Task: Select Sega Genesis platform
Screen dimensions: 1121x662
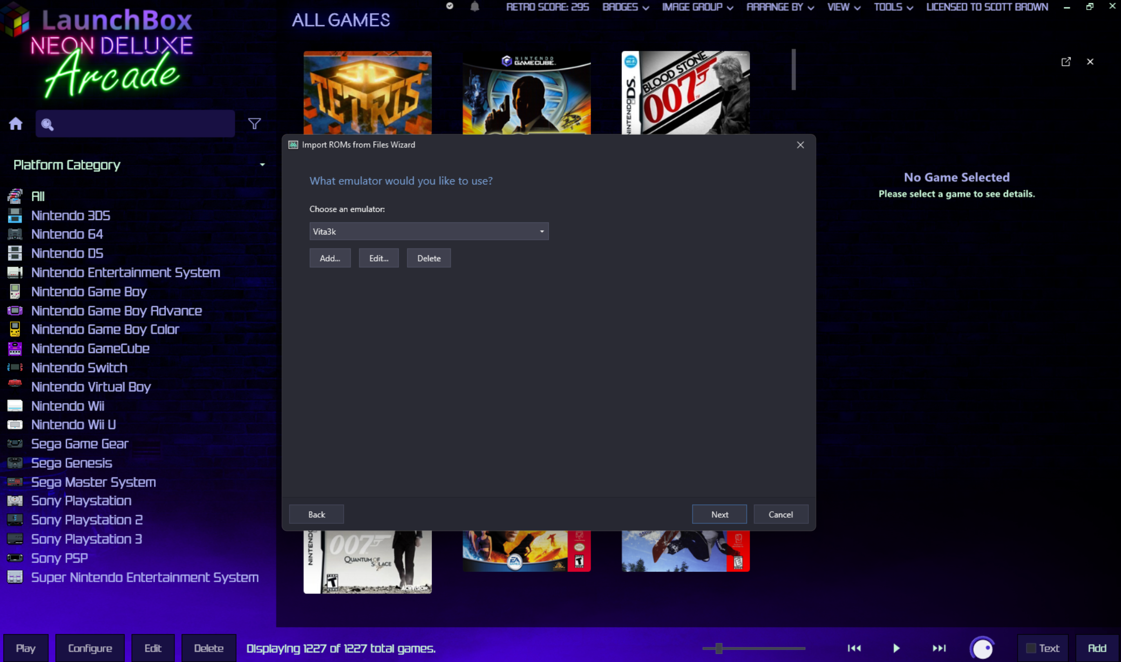Action: pyautogui.click(x=71, y=463)
